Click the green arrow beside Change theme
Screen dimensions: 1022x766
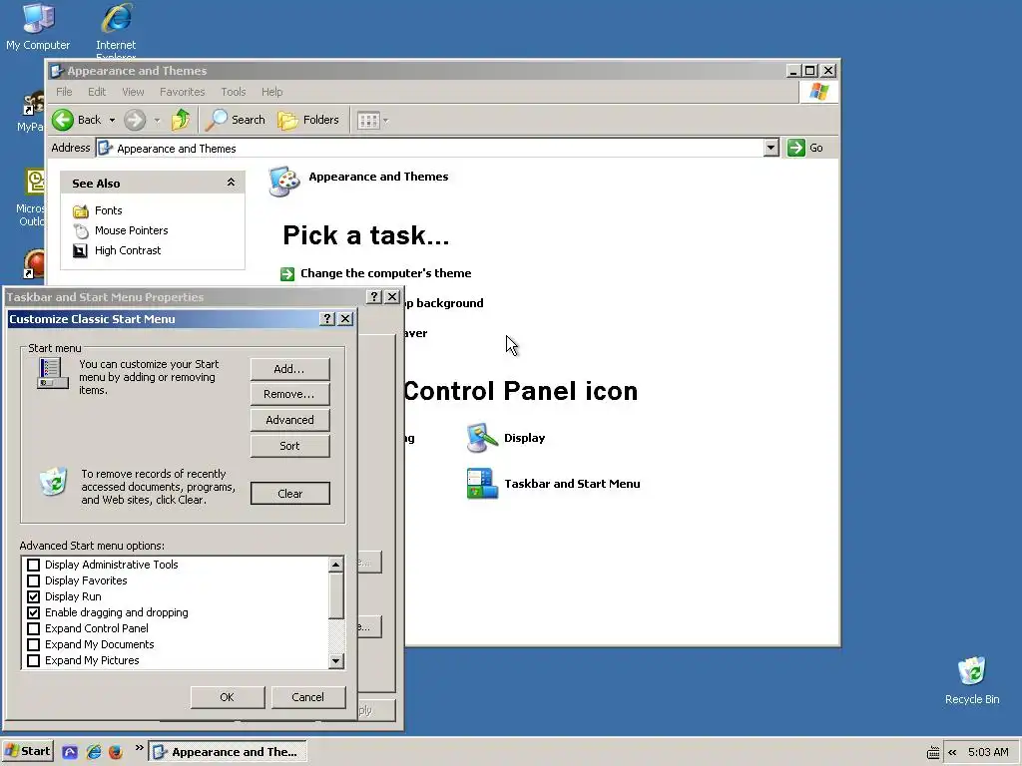point(287,274)
